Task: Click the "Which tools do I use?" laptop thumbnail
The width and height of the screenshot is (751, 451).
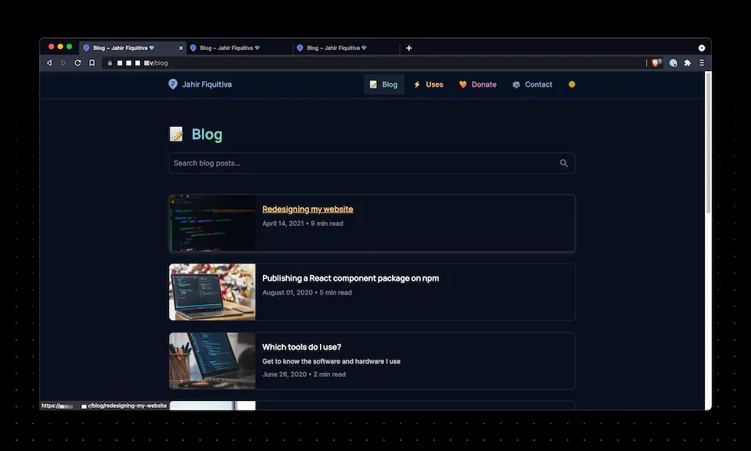Action: 212,360
